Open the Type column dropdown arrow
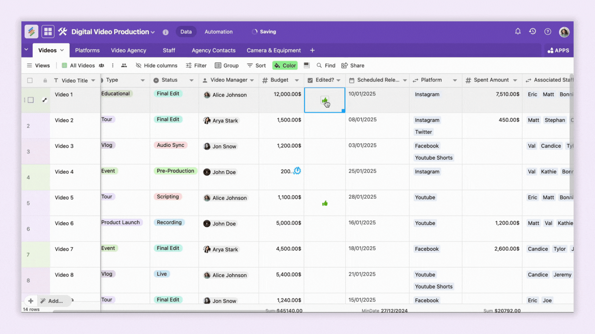595x334 pixels. [x=143, y=80]
